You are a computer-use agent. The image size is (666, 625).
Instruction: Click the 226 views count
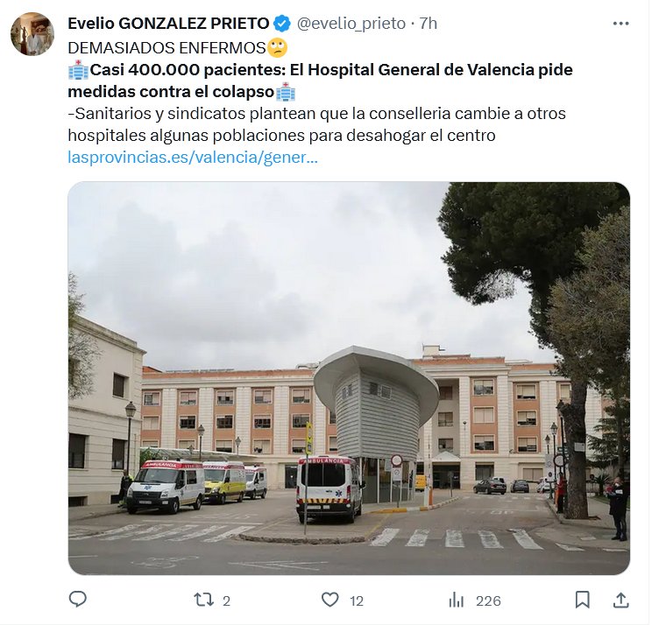[x=488, y=600]
